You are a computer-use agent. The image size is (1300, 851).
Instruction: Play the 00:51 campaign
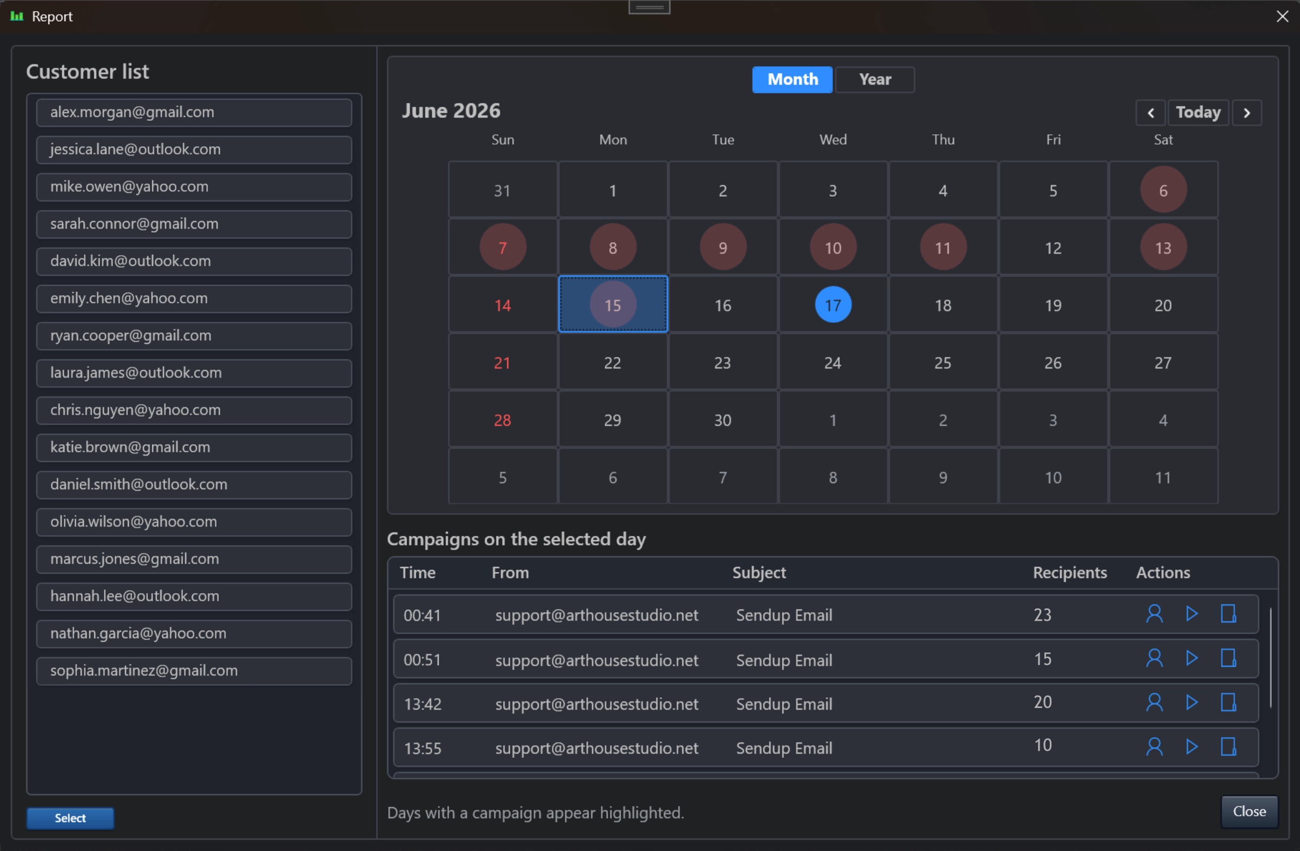coord(1191,658)
